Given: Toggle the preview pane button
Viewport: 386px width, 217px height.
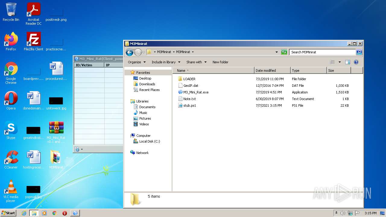Looking at the screenshot, I should coord(348,62).
